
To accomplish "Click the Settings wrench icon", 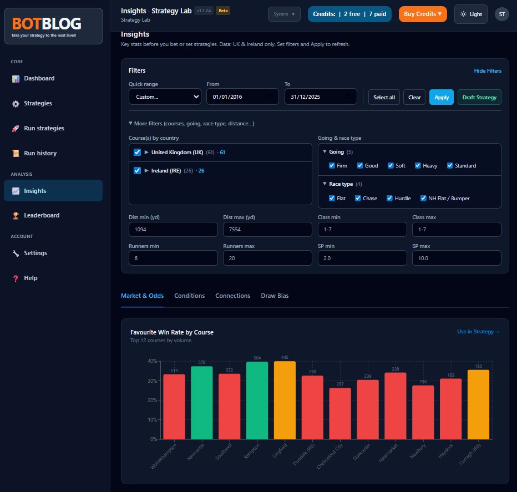I will pos(17,253).
